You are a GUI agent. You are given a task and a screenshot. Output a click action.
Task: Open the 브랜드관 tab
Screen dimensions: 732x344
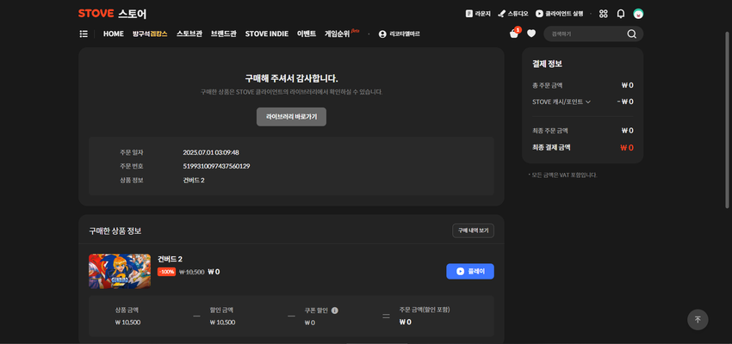(x=224, y=34)
